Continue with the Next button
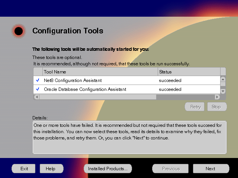Image resolution: width=238 pixels, height=178 pixels. click(211, 168)
